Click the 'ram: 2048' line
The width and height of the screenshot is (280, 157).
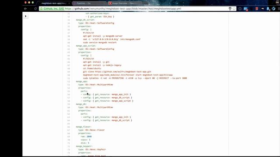86,137
